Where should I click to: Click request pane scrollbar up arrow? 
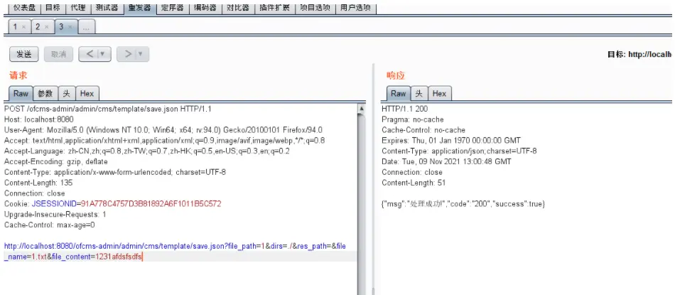point(362,109)
